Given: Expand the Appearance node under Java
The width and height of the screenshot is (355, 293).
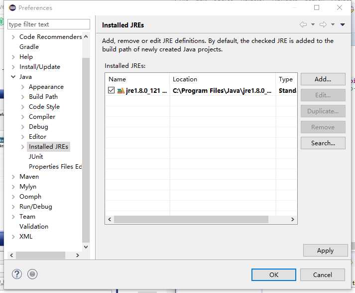Looking at the screenshot, I should tap(22, 87).
